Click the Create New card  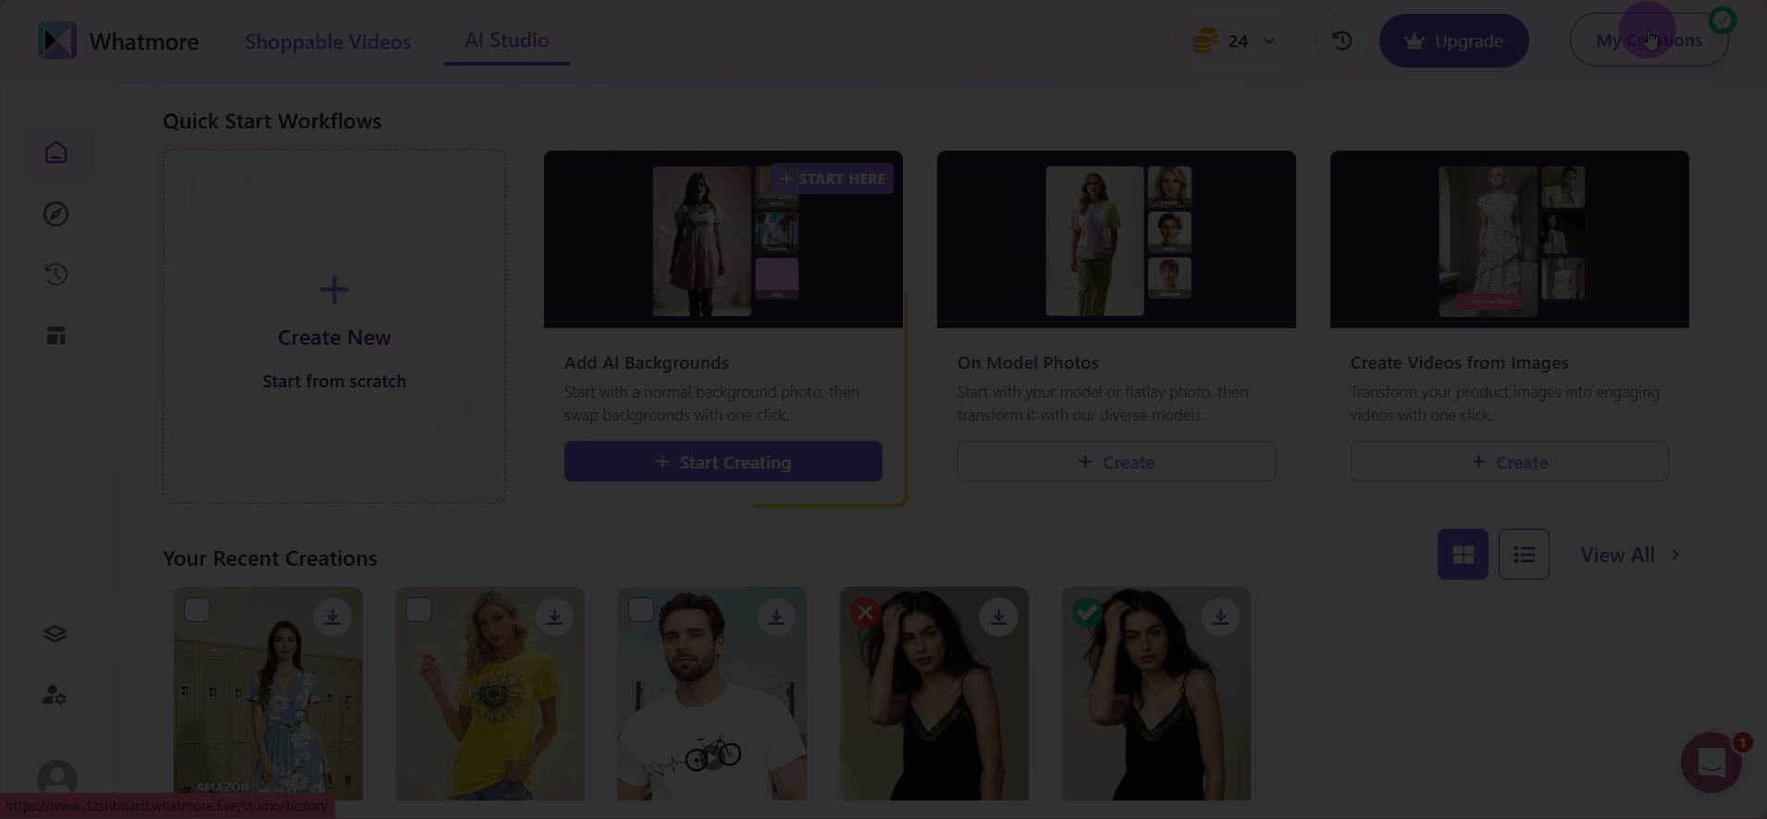tap(334, 326)
